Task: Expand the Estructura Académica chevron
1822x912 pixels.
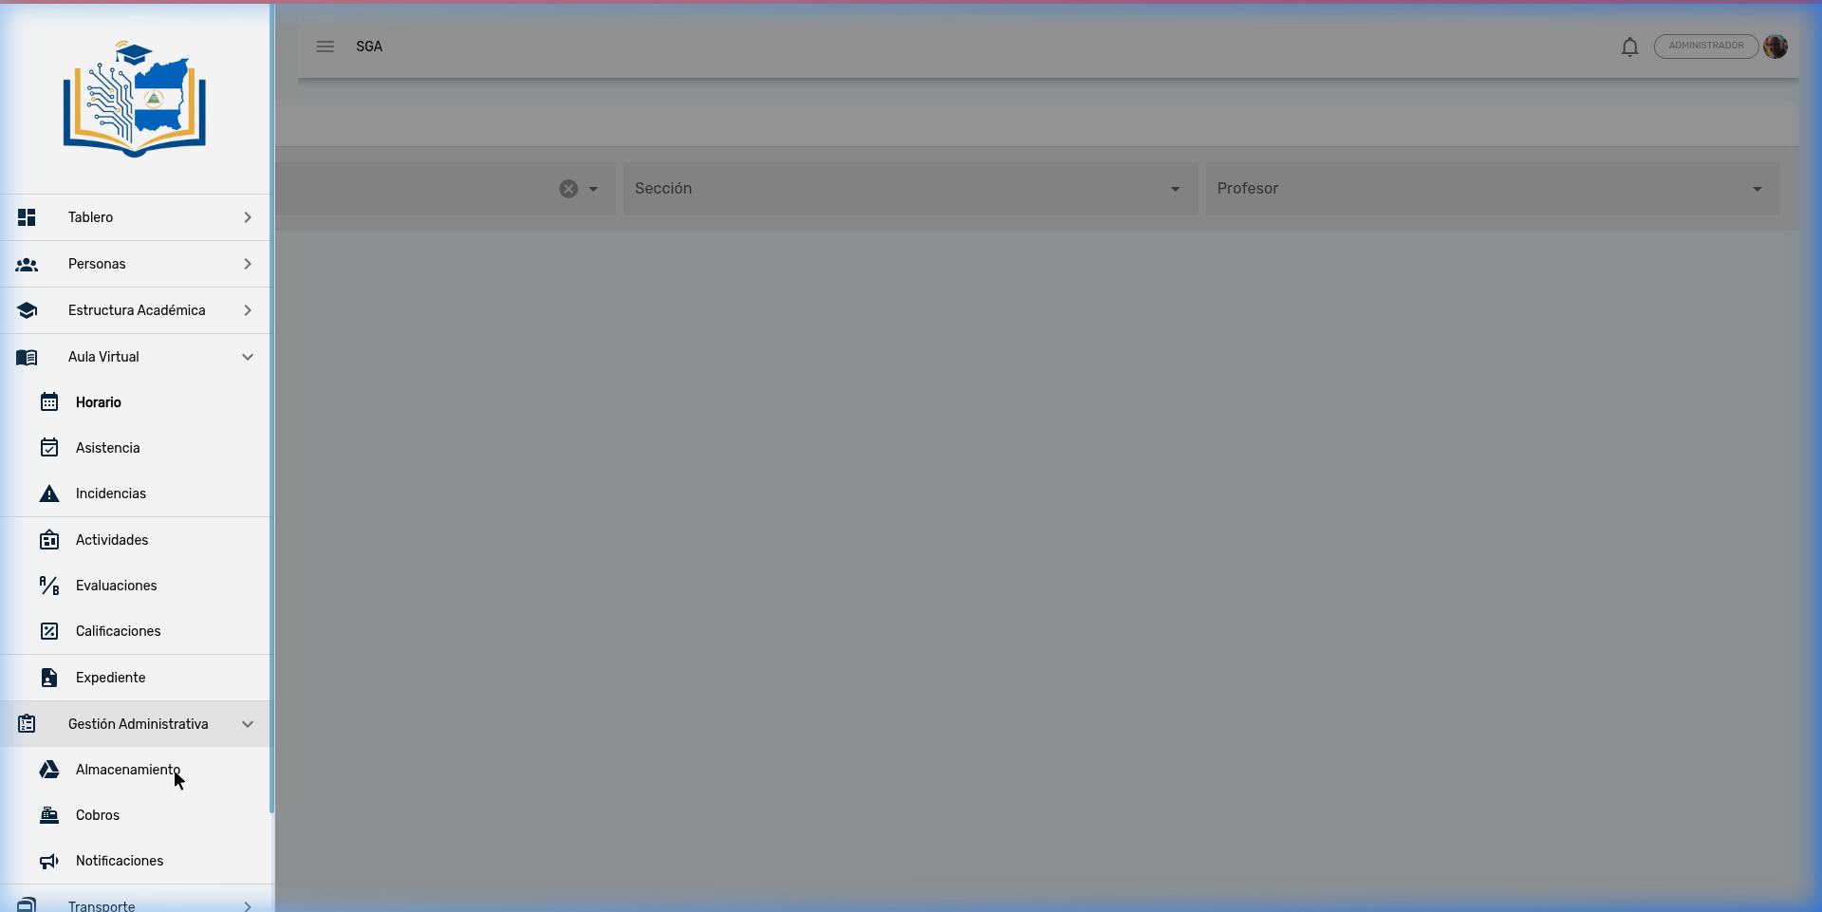Action: pos(248,310)
